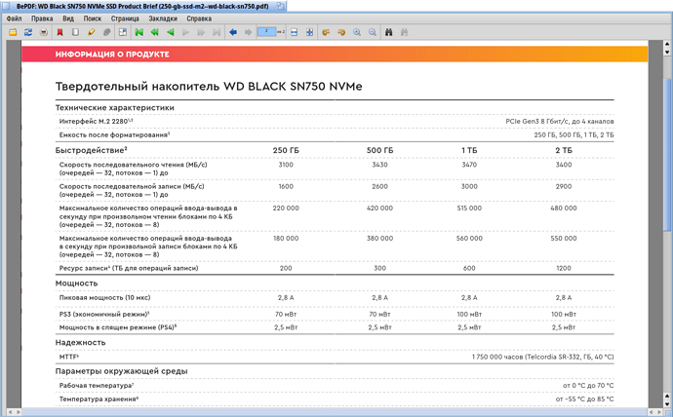Screen dimensions: 673x417
Task: Zoom out with magnifier minus icon
Action: pyautogui.click(x=373, y=32)
